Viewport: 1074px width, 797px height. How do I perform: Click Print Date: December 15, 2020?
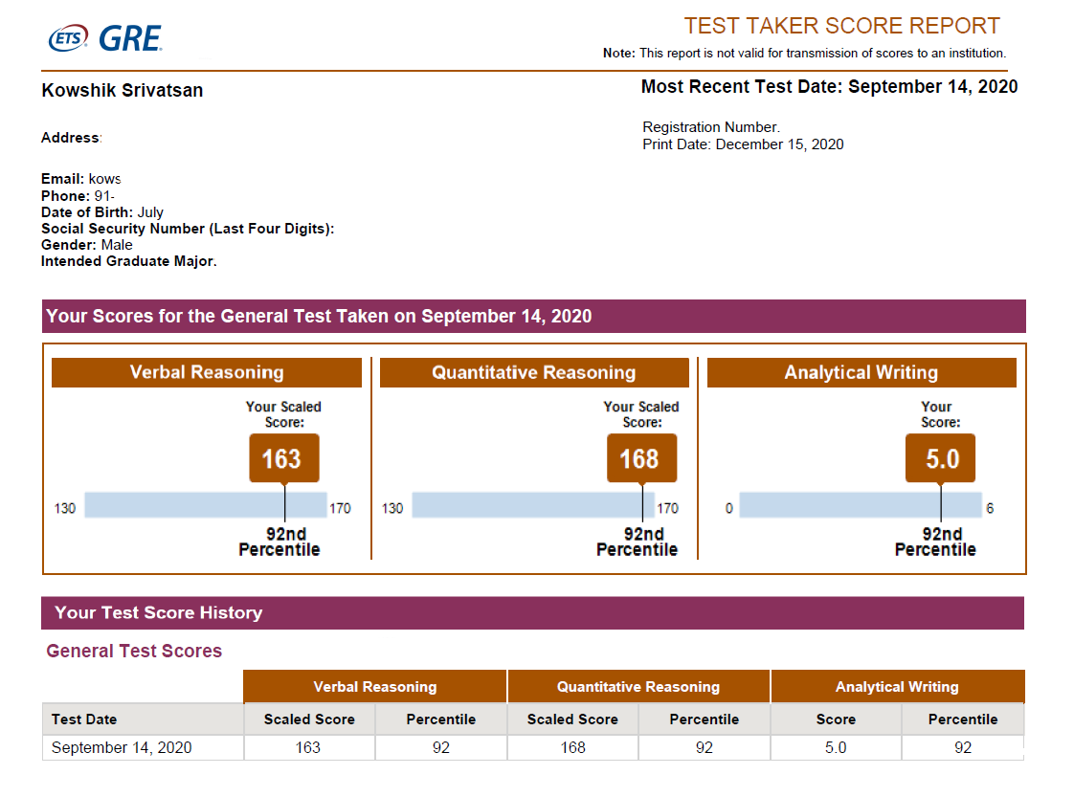(x=743, y=144)
